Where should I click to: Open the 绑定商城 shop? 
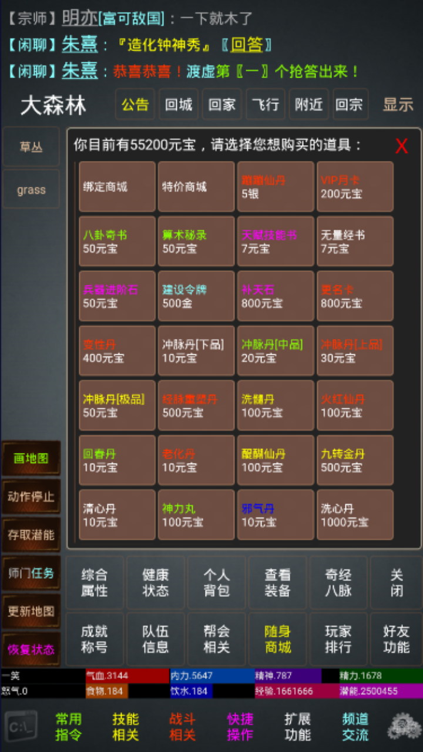[117, 187]
